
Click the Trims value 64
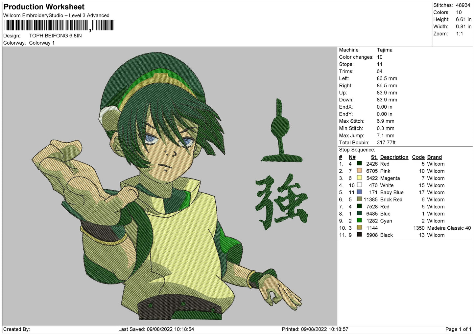tap(379, 71)
